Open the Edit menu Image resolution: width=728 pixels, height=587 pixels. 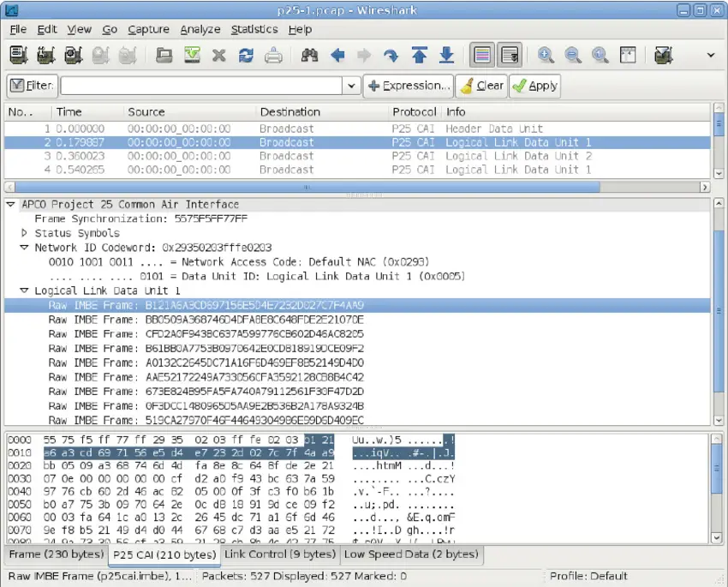click(47, 29)
